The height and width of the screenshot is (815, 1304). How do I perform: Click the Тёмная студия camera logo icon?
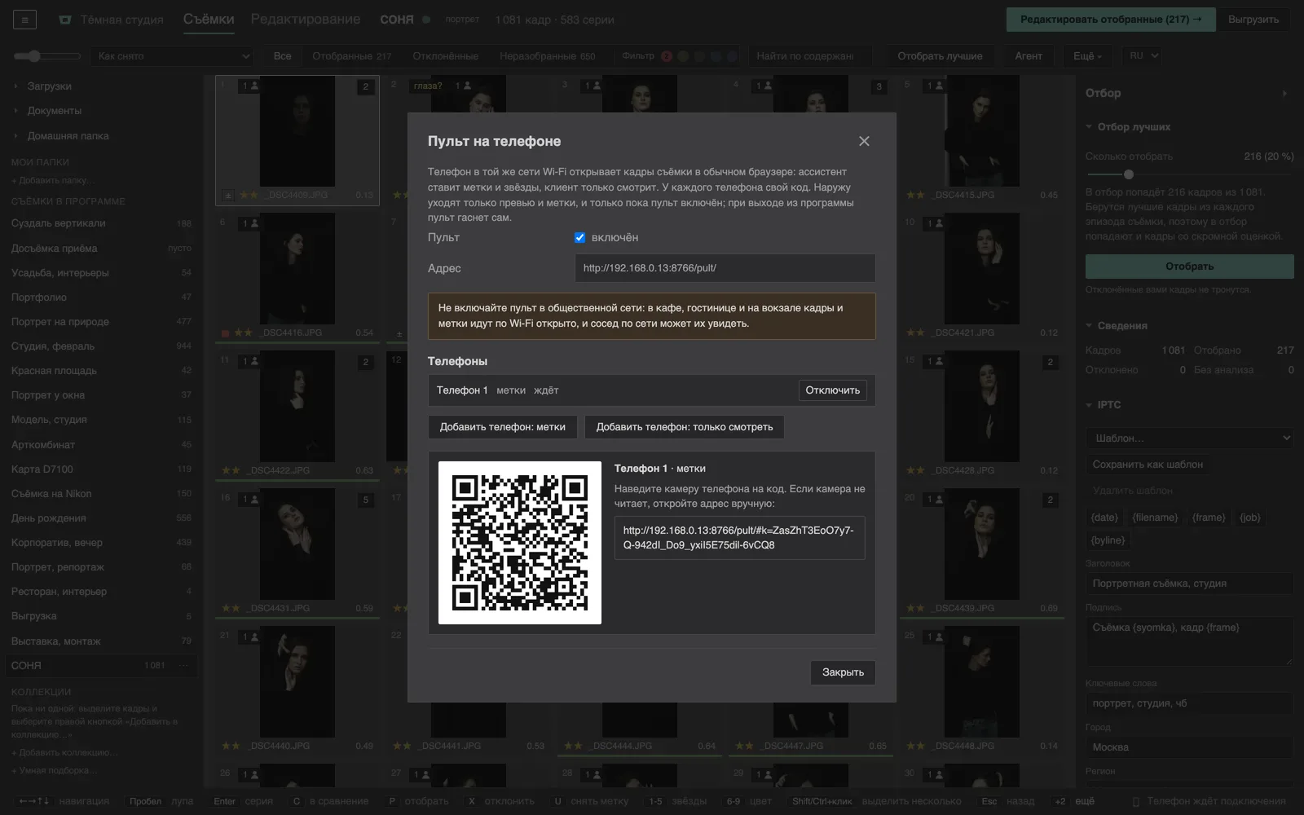coord(65,20)
